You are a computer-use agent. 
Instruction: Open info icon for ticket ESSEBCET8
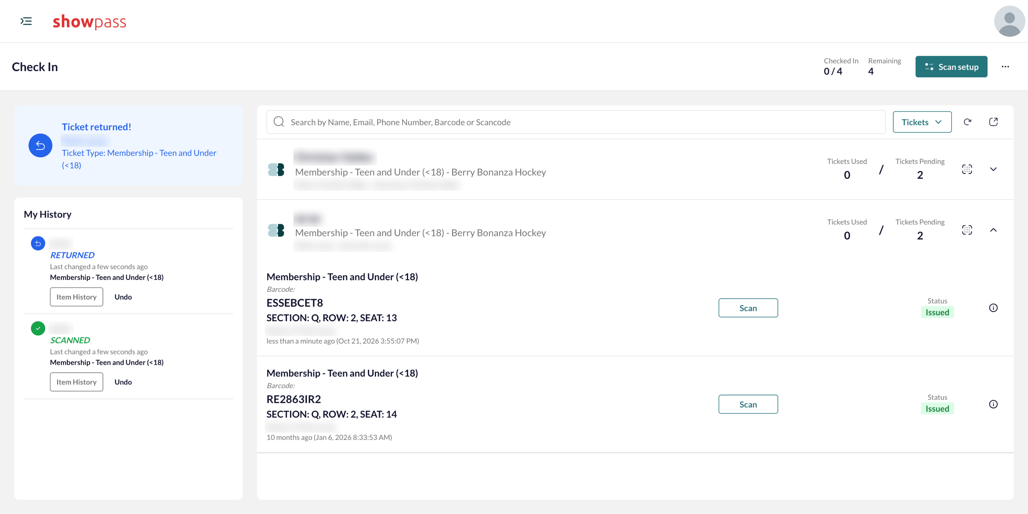(x=993, y=308)
